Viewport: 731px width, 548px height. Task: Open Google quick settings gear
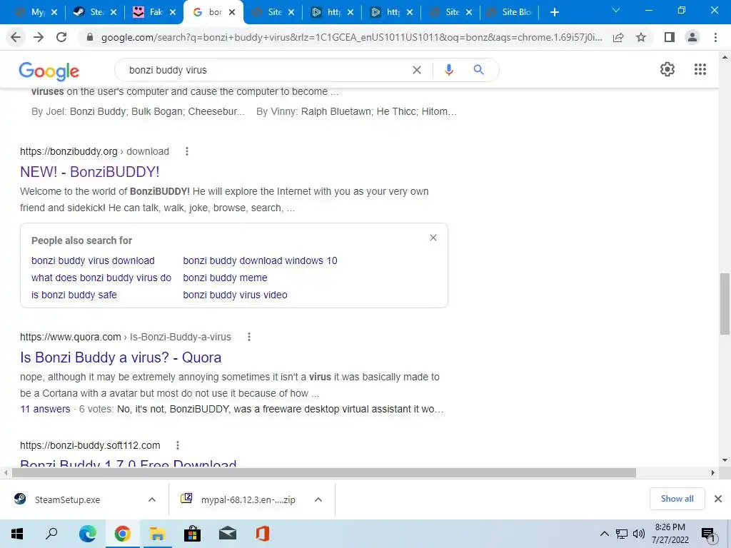(x=667, y=69)
